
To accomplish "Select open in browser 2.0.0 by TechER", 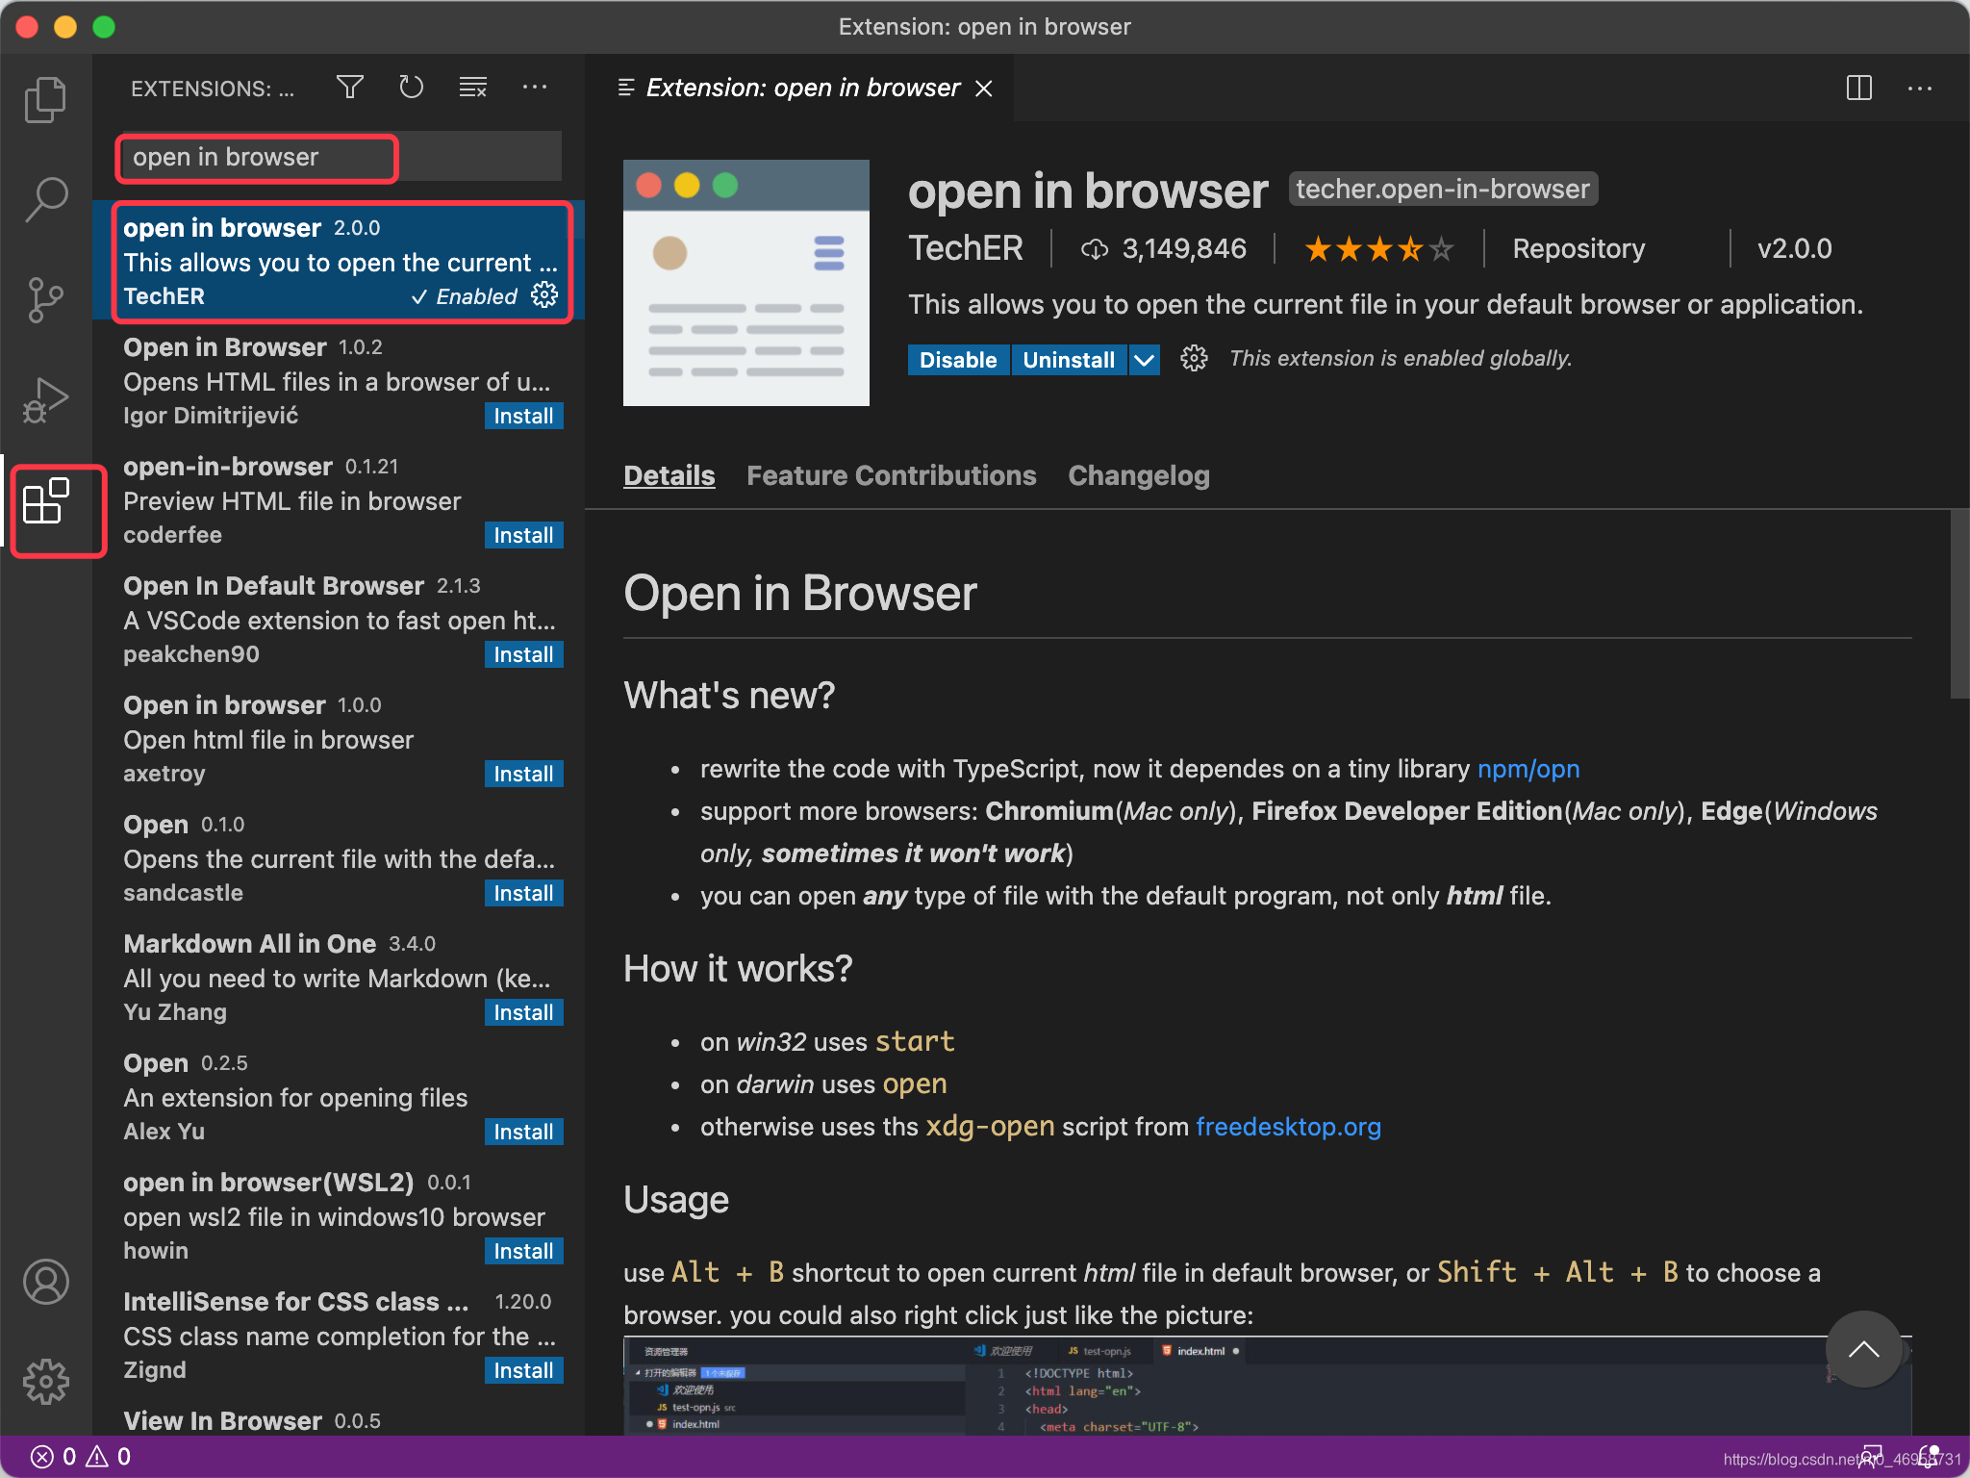I will click(x=339, y=262).
